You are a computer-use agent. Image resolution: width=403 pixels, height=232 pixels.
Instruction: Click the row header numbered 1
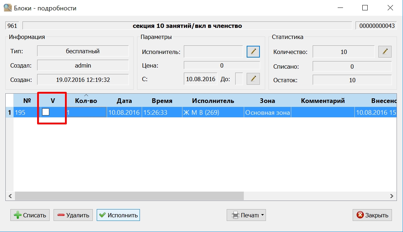pos(10,113)
